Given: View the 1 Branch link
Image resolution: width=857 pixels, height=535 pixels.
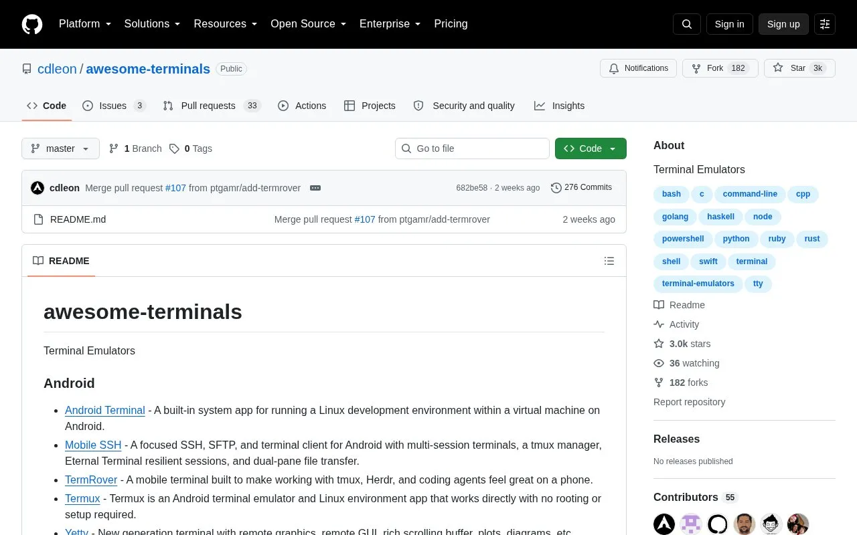Looking at the screenshot, I should 135,148.
